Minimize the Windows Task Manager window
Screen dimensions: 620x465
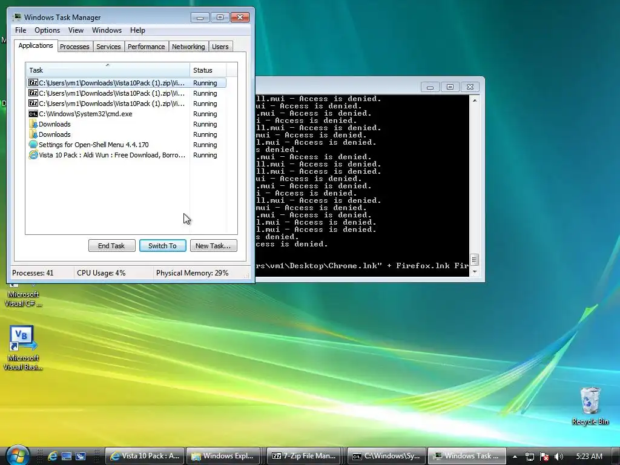tap(200, 18)
